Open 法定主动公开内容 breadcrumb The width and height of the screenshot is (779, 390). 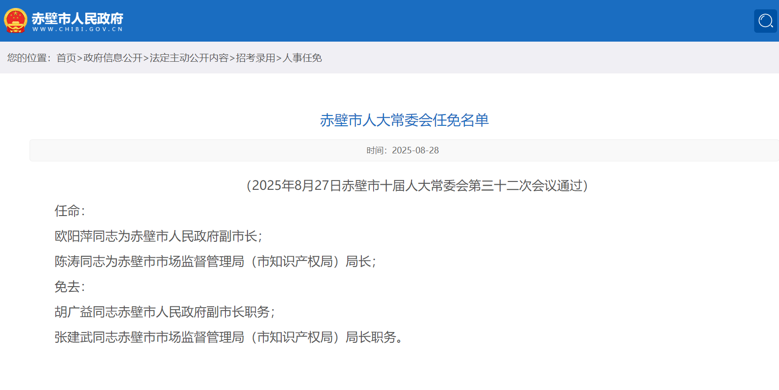189,58
